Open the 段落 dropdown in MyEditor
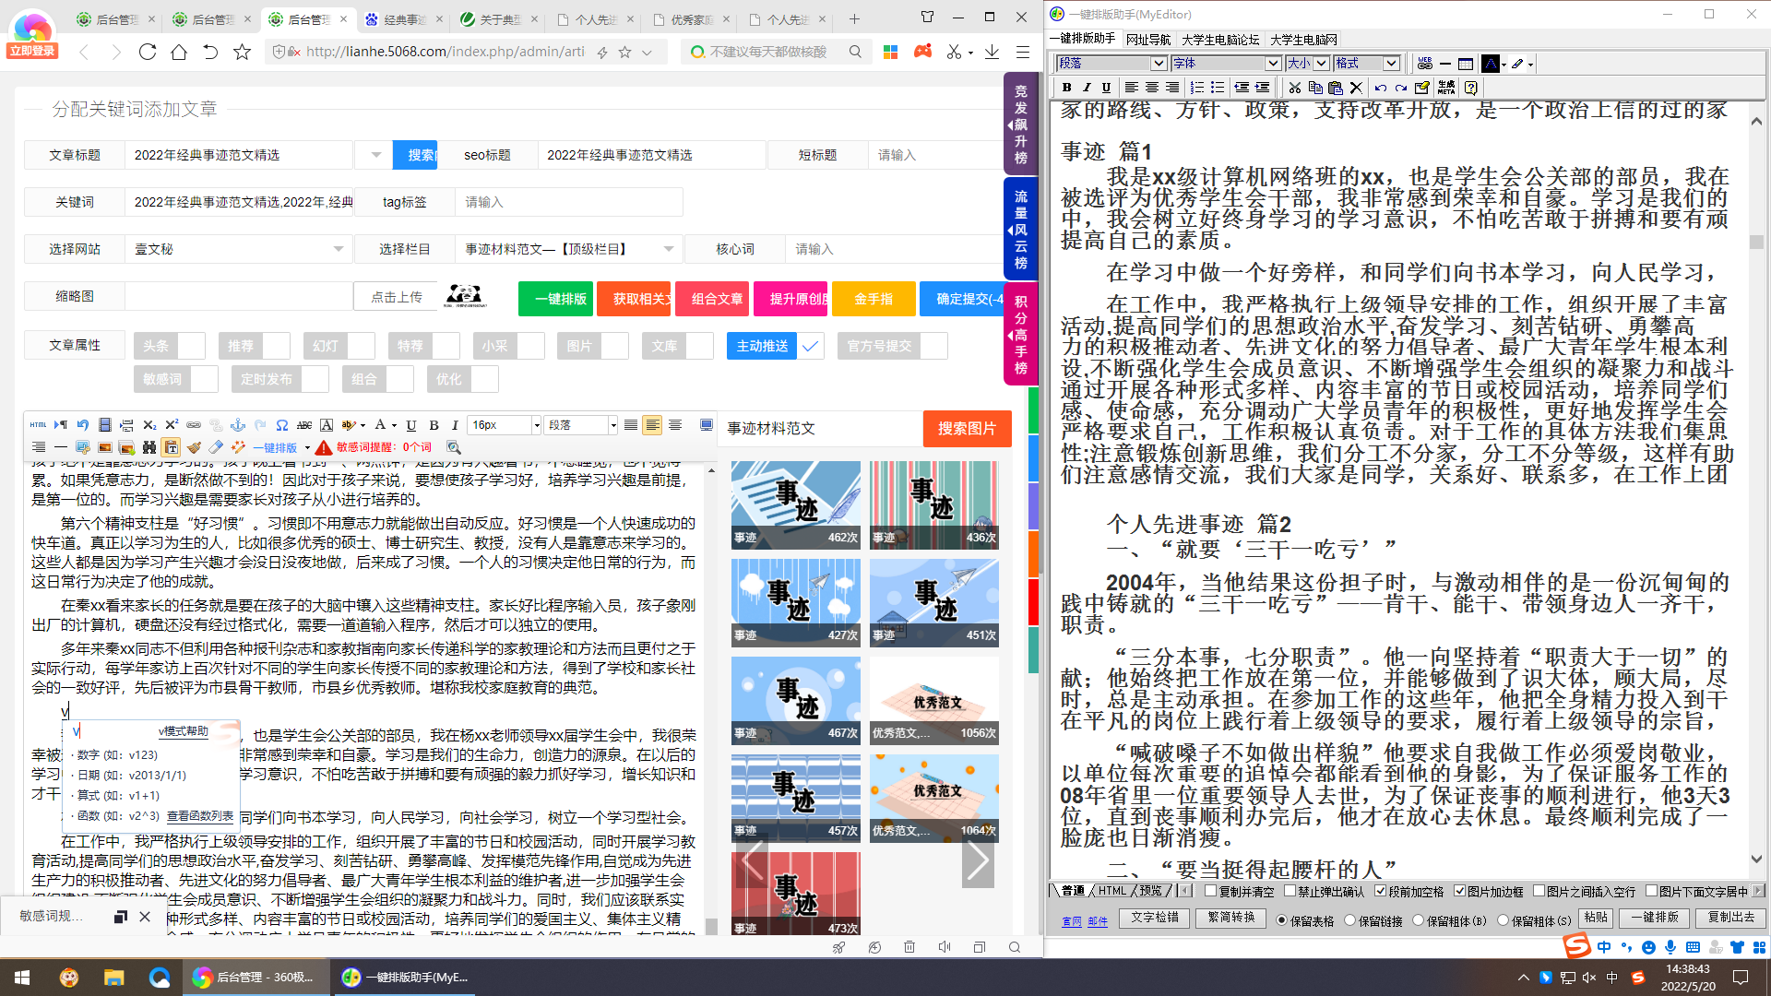 pyautogui.click(x=1159, y=64)
